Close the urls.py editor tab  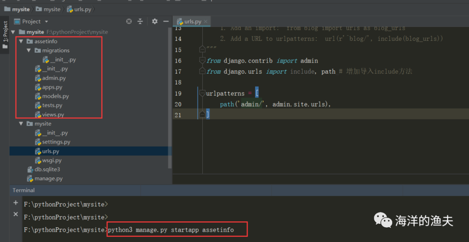click(x=205, y=22)
